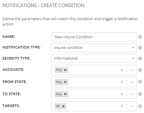
Task: Click the info icon next to From State
Action: (x=140, y=82)
